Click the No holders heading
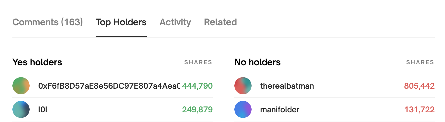The height and width of the screenshot is (122, 445). (258, 62)
